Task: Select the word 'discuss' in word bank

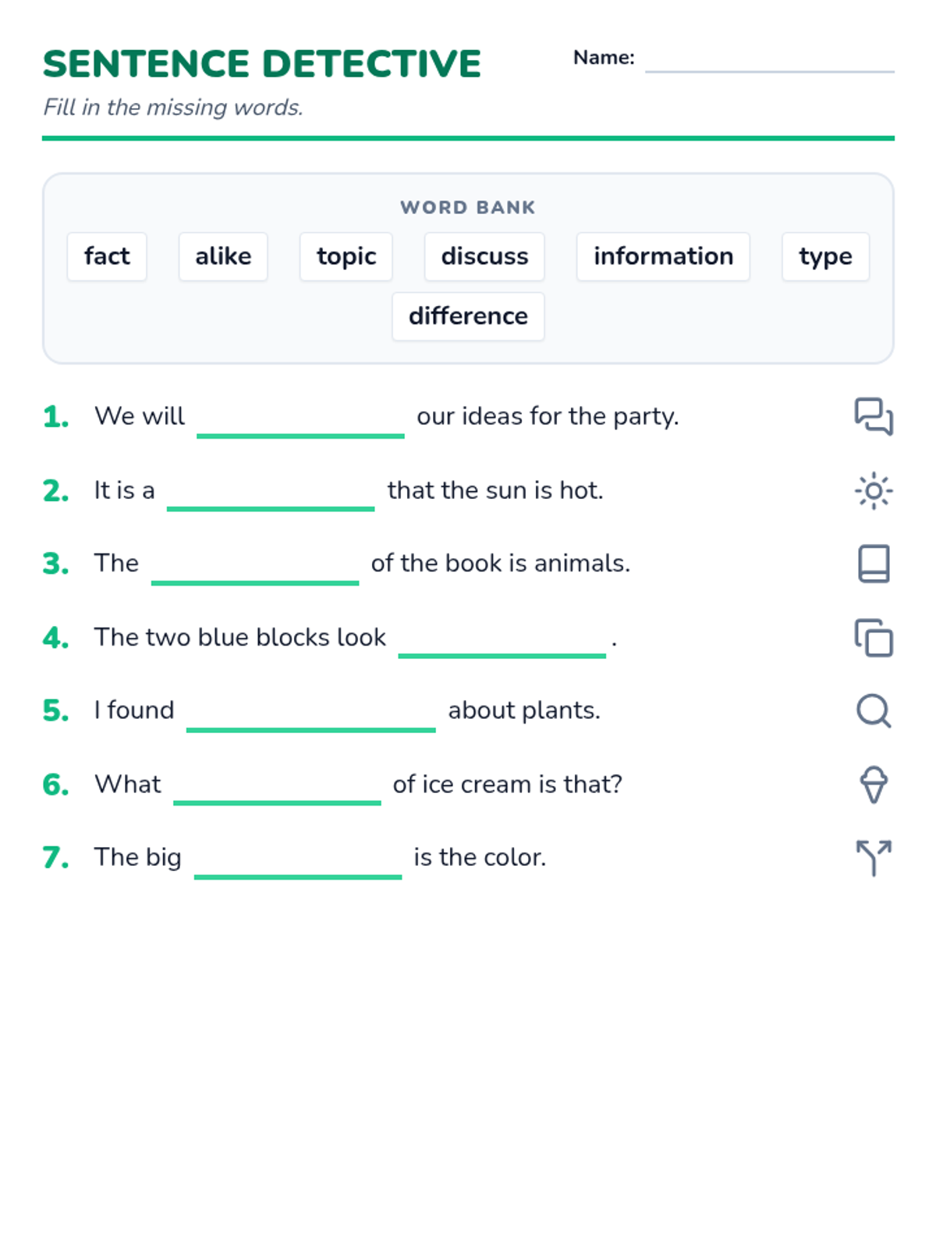Action: [x=484, y=257]
